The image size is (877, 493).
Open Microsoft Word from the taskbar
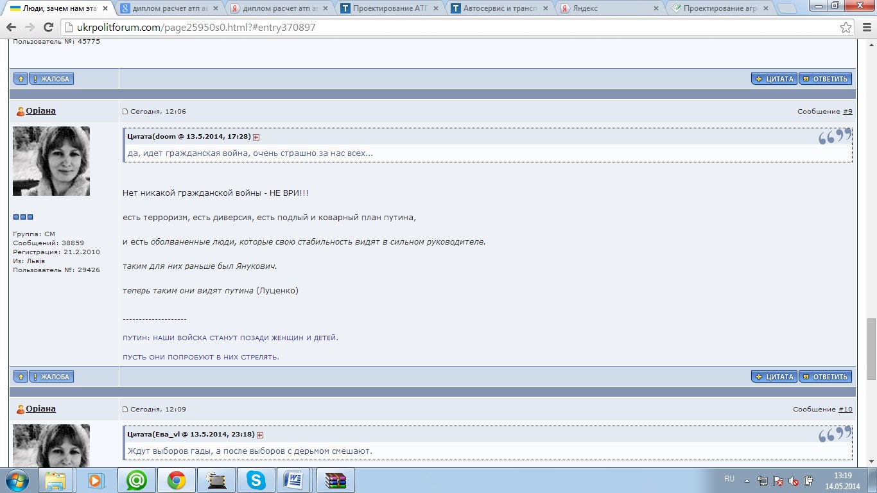click(295, 480)
